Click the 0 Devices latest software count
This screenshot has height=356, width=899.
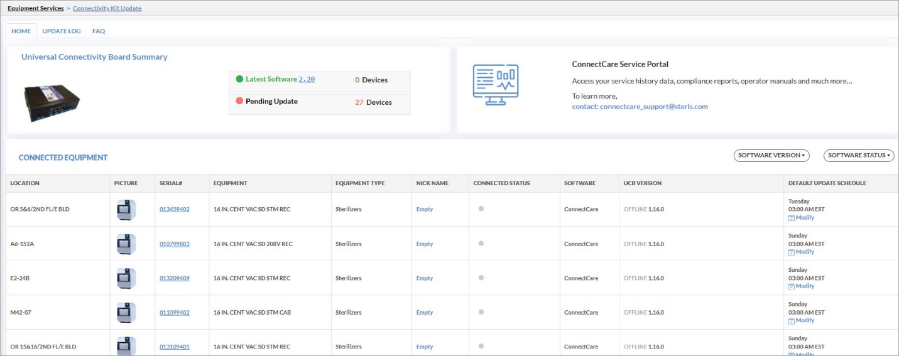371,80
